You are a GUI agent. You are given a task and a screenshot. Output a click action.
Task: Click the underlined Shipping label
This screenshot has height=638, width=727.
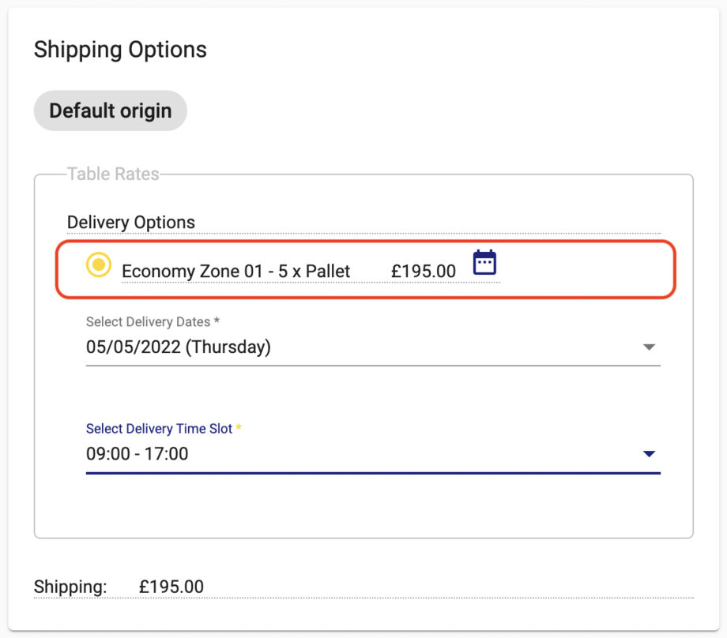coord(61,587)
